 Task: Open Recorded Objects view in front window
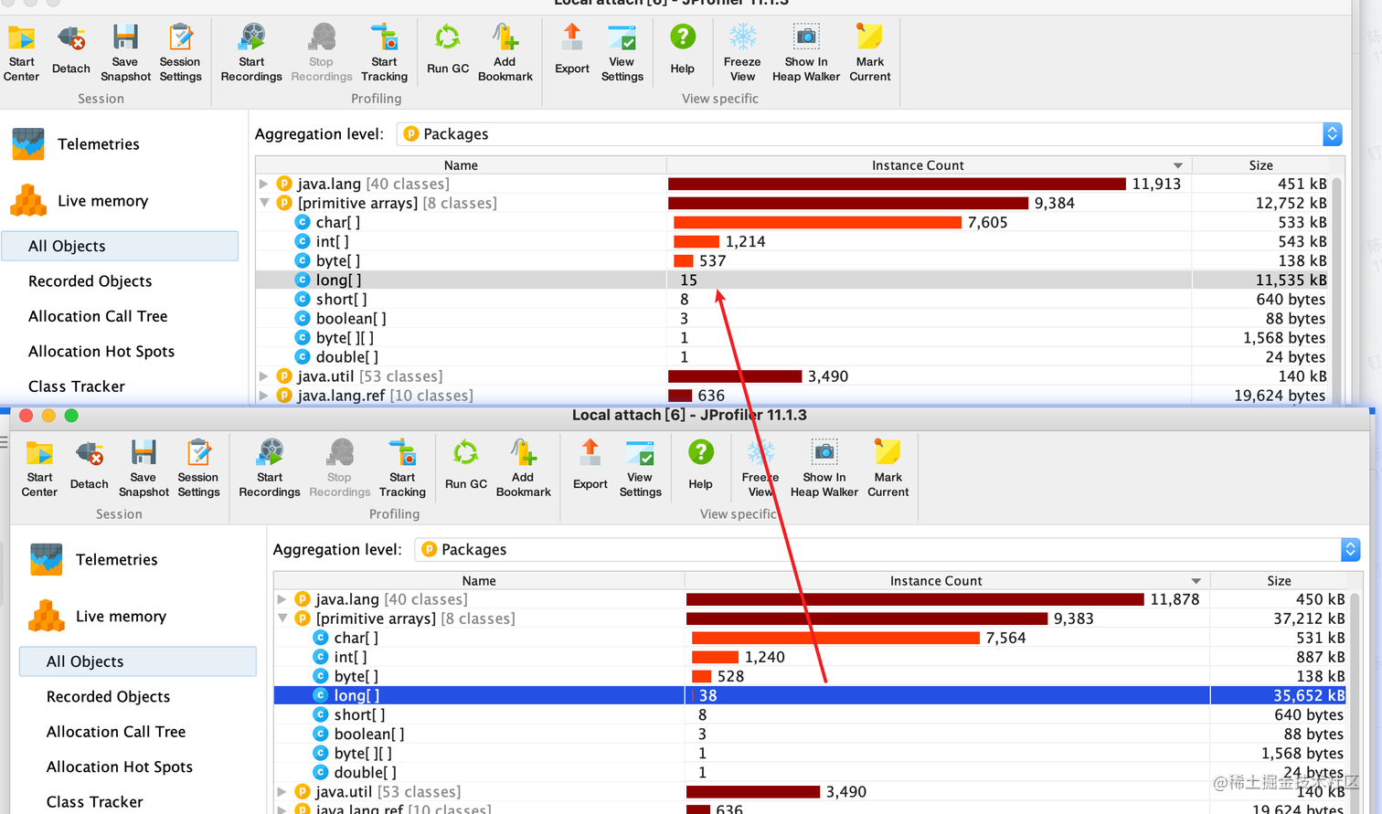[x=108, y=696]
